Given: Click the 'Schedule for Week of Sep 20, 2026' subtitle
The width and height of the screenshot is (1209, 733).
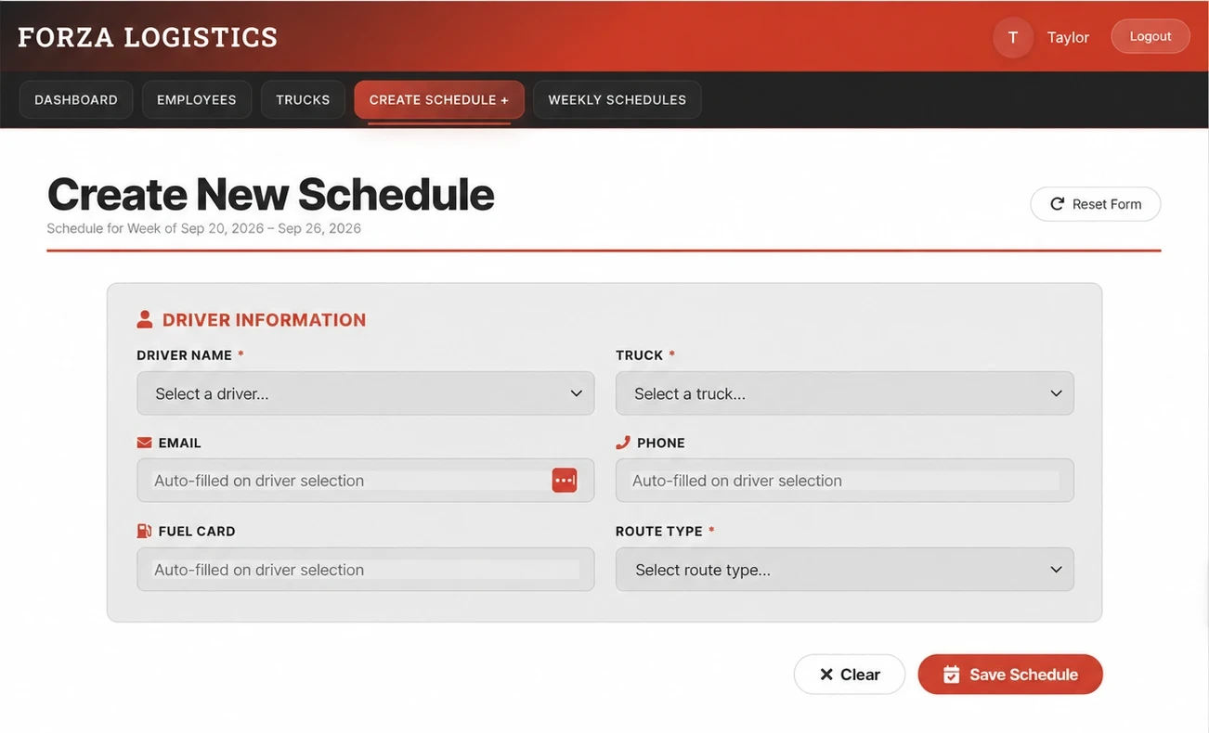Looking at the screenshot, I should click(x=204, y=228).
